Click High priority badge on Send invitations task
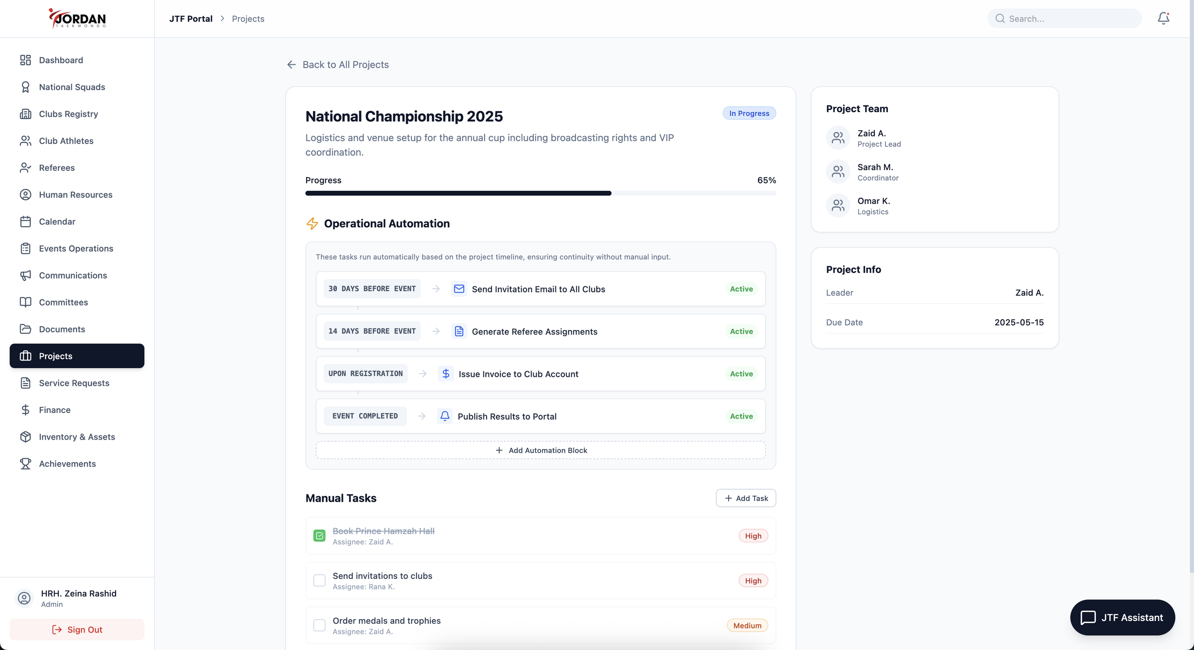 coord(753,580)
